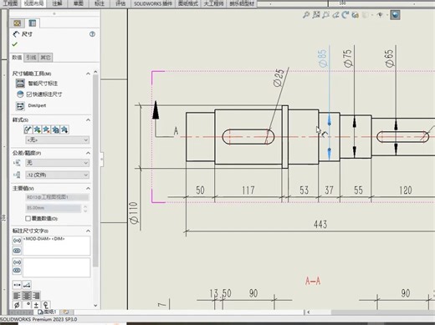Click the <MOD-DIAM> <DIM> text box
This screenshot has height=325, width=435.
tap(57, 246)
